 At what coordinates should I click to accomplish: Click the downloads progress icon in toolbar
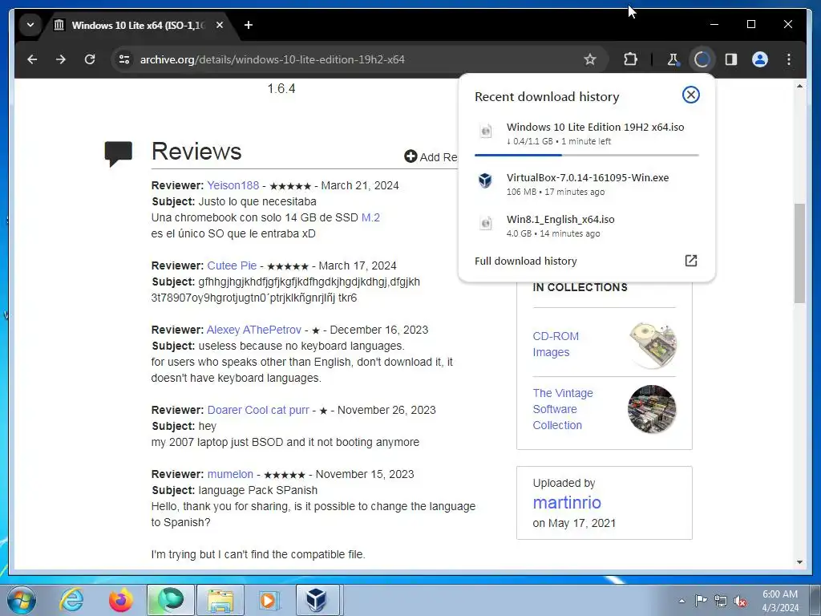pyautogui.click(x=702, y=59)
